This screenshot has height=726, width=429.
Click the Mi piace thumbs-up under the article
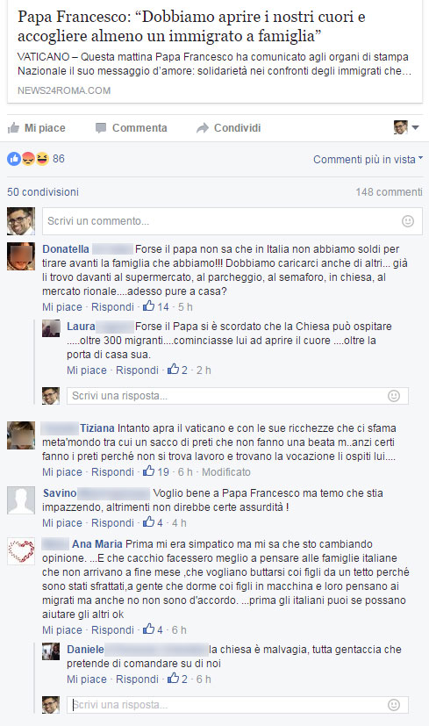(x=37, y=128)
